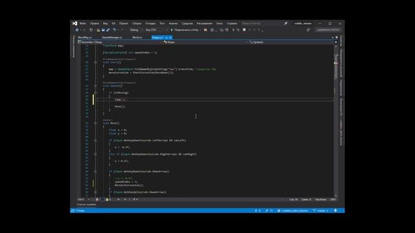Click the Live Share toolbar icon
Screen dimensions: 415x233
[x=309, y=30]
